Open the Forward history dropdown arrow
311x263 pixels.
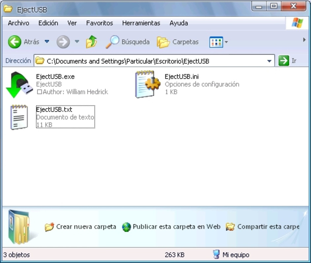(77, 41)
